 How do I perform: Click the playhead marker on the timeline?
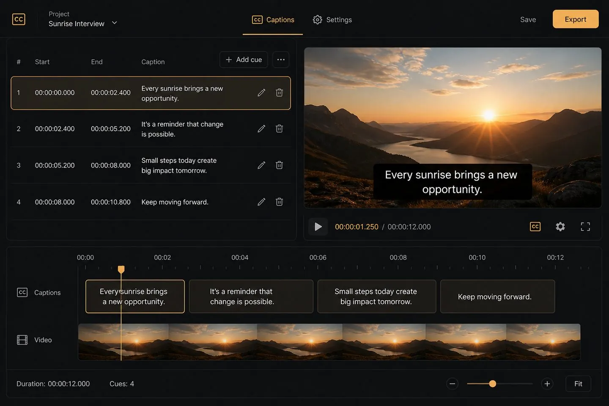click(x=121, y=269)
